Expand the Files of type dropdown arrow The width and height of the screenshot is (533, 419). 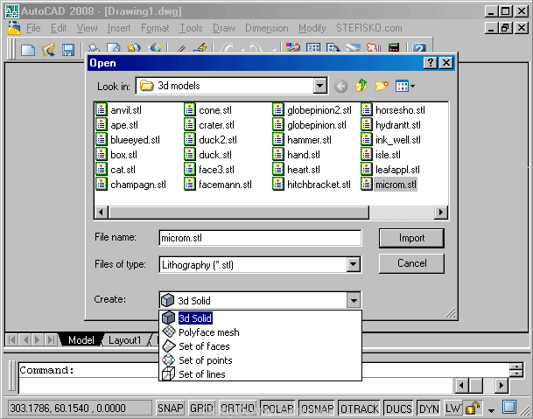pyautogui.click(x=354, y=264)
